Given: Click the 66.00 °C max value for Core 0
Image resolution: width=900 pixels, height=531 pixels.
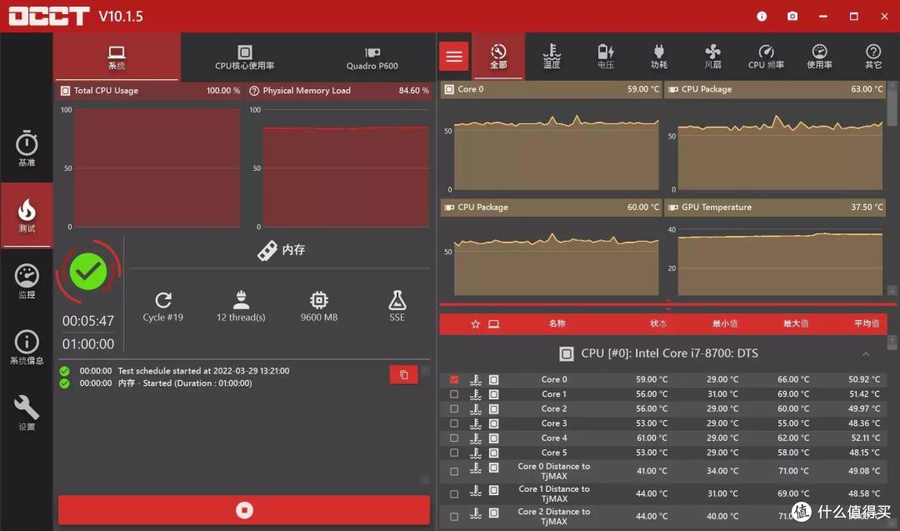Looking at the screenshot, I should point(793,379).
